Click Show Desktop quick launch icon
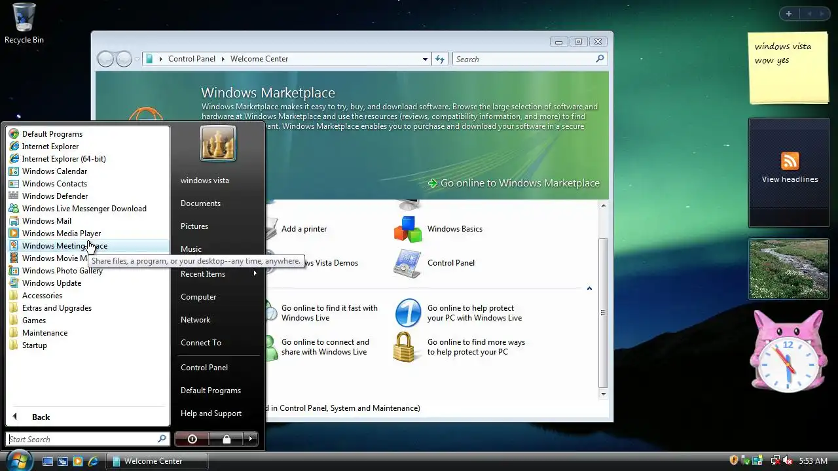 pos(48,461)
